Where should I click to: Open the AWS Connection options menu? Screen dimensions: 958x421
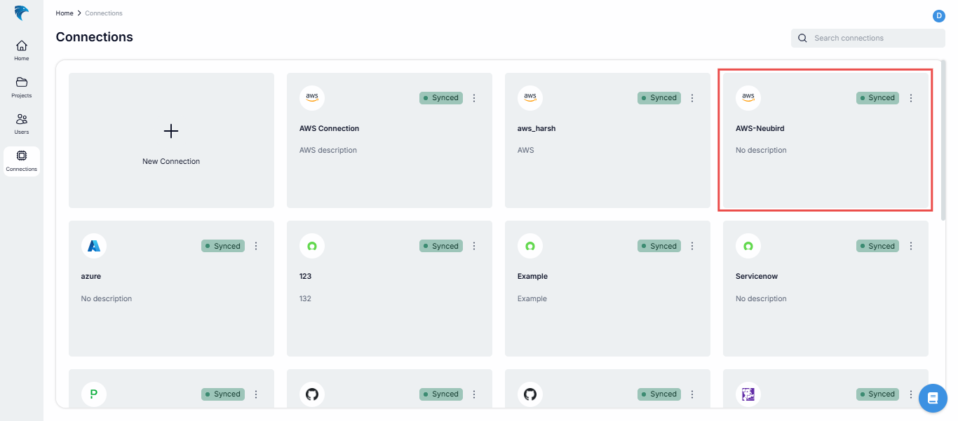474,98
